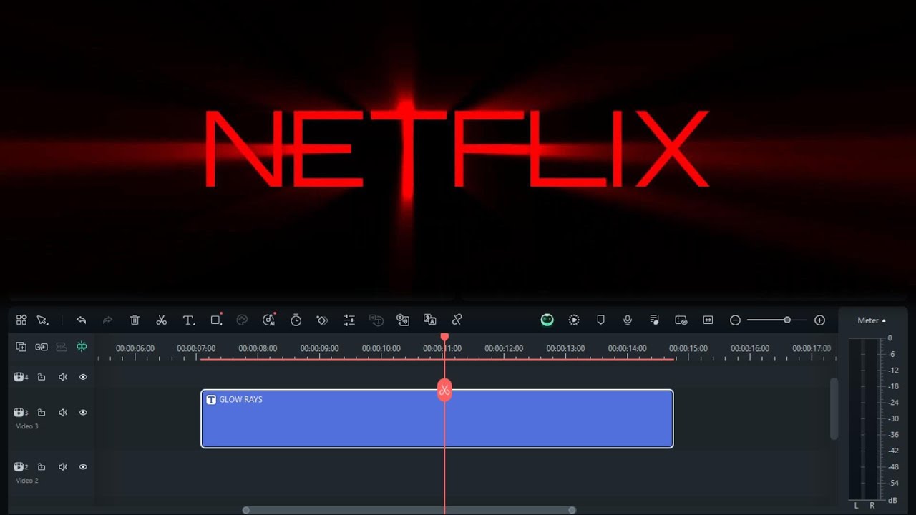This screenshot has height=515, width=916.
Task: Open the AI audio tool icon
Action: 269,320
